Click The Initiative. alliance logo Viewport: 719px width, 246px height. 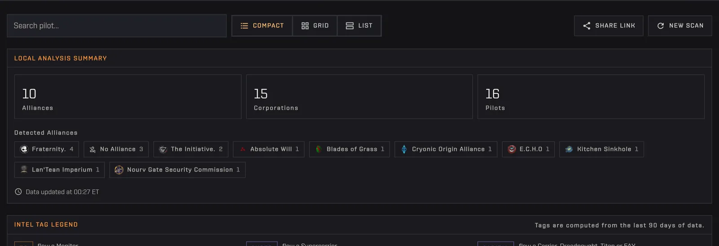click(x=163, y=149)
